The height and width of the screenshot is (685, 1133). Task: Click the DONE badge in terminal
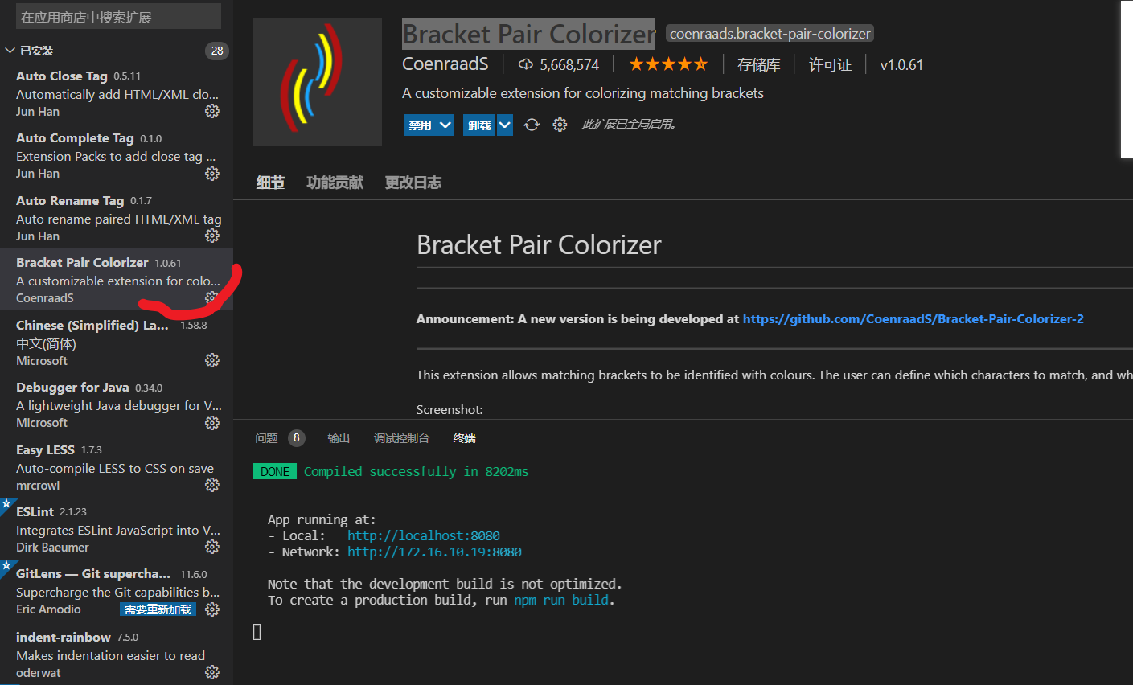click(x=275, y=471)
